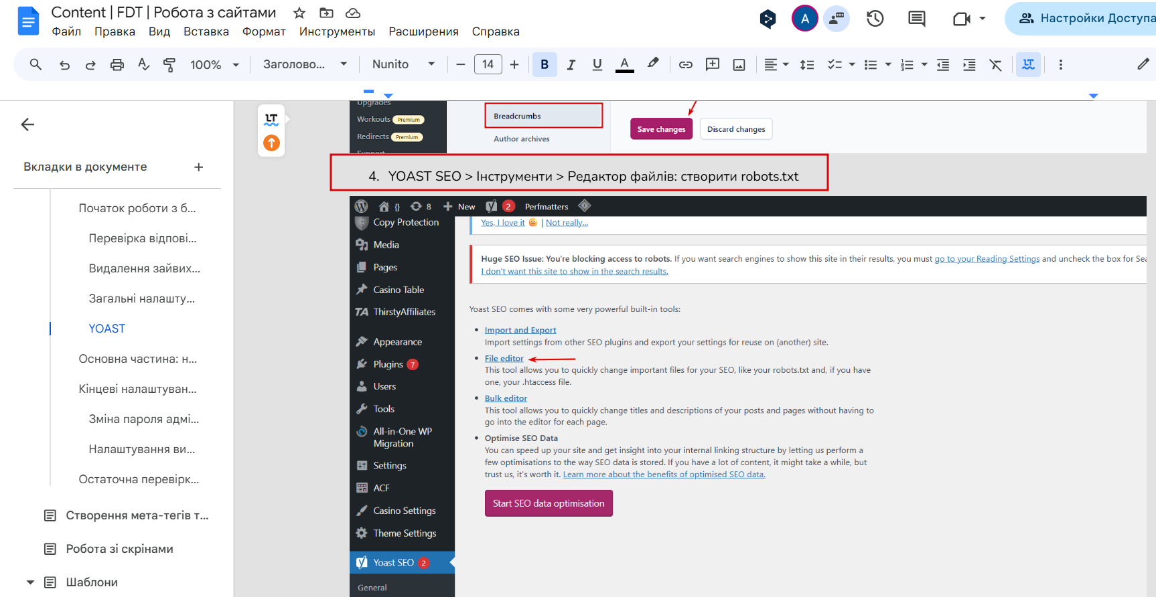Click the move to folder icon

pos(326,13)
